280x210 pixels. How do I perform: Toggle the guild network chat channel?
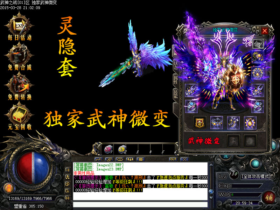[x=68, y=177]
